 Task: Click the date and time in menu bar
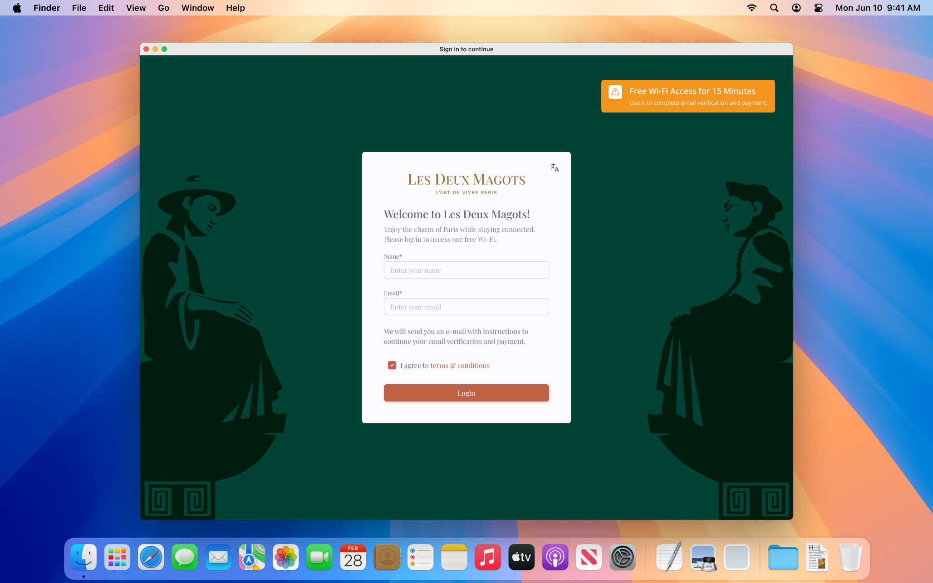click(878, 8)
